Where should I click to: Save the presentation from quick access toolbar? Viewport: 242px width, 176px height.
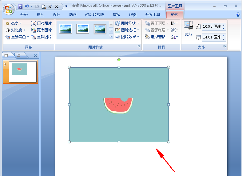point(20,6)
